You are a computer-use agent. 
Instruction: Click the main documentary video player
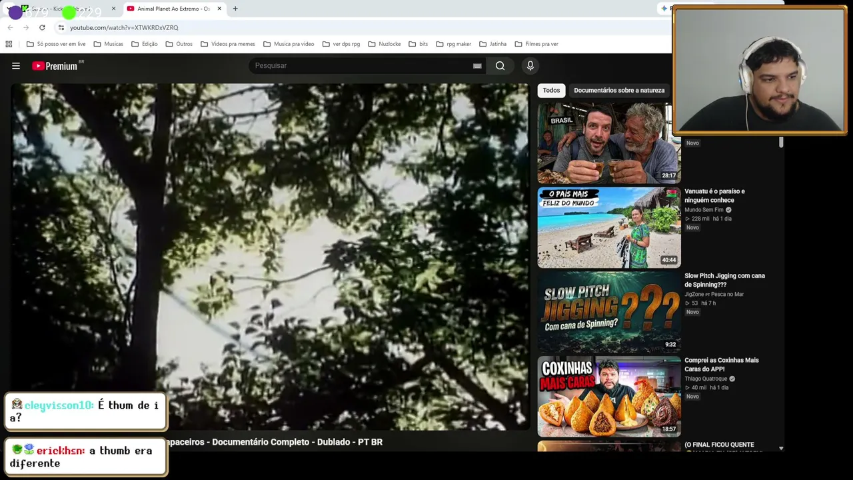[270, 257]
